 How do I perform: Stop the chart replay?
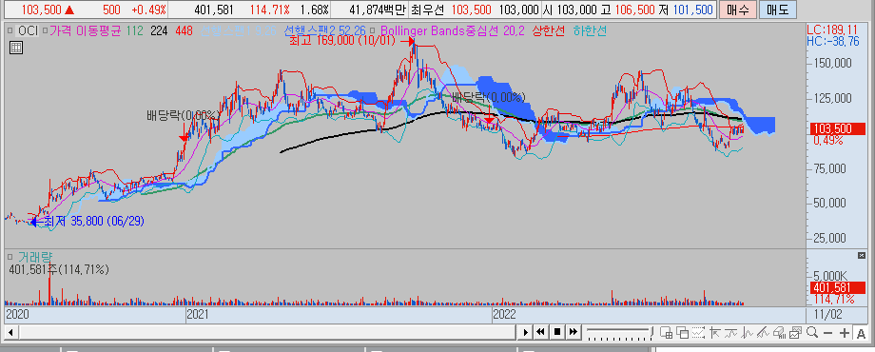[x=557, y=332]
